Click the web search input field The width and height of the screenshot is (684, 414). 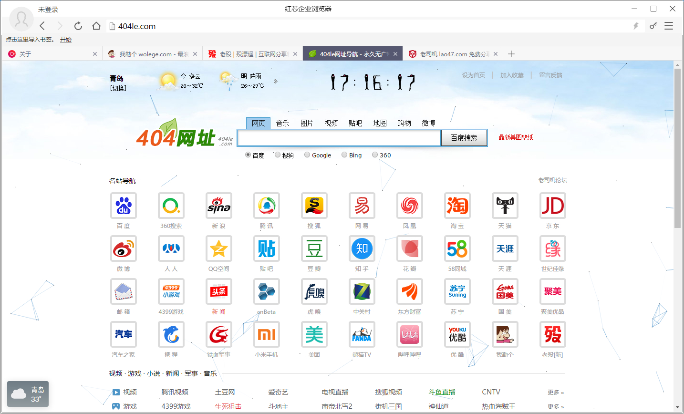(x=339, y=138)
